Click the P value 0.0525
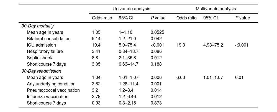The image size is (277, 112). coord(157,32)
